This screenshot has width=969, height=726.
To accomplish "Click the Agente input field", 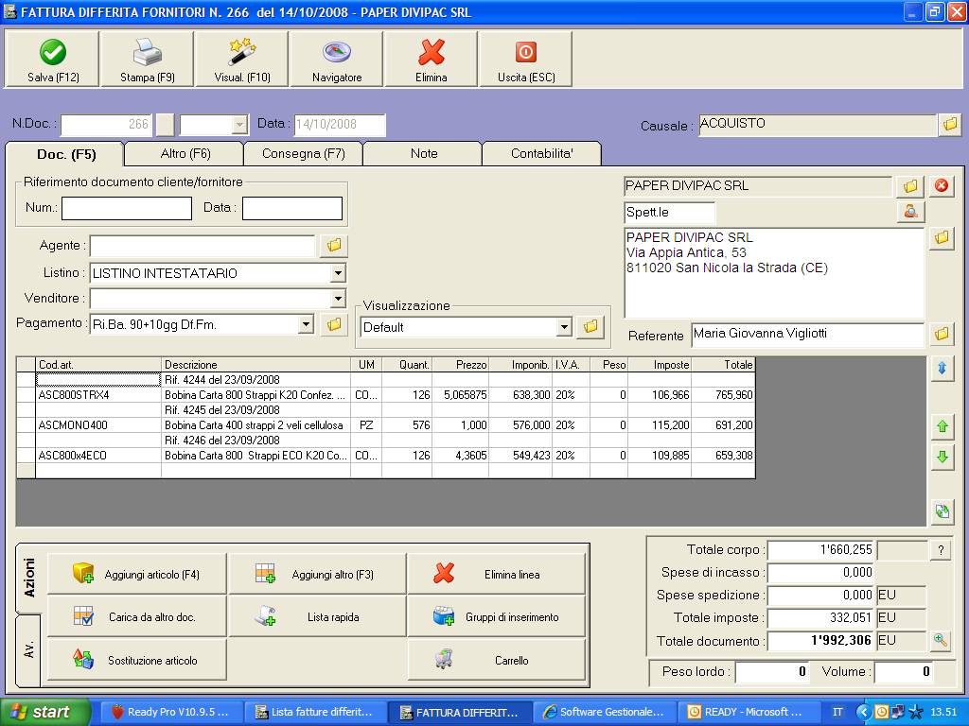I will point(203,246).
